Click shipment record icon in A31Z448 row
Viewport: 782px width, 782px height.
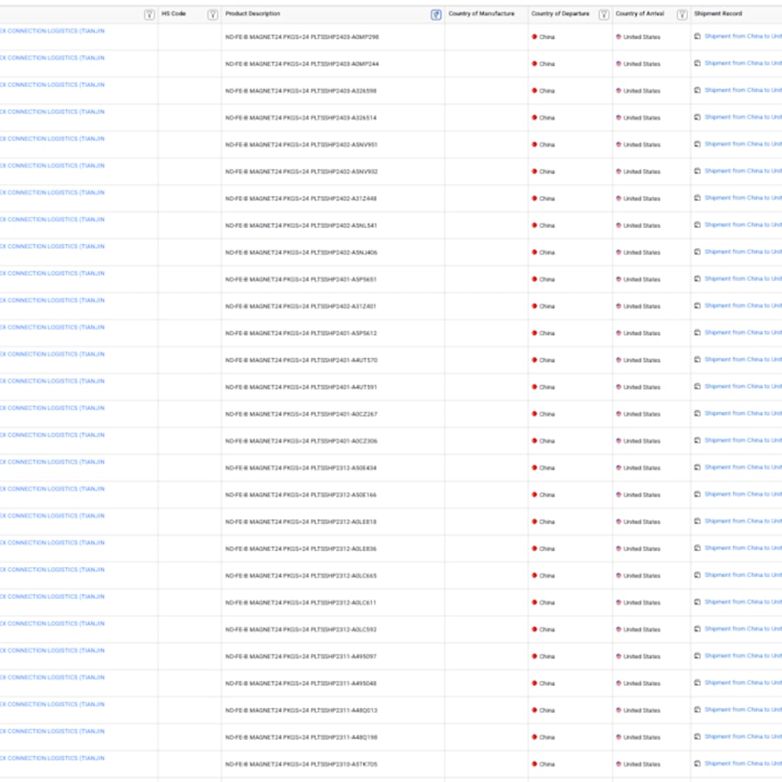[697, 198]
